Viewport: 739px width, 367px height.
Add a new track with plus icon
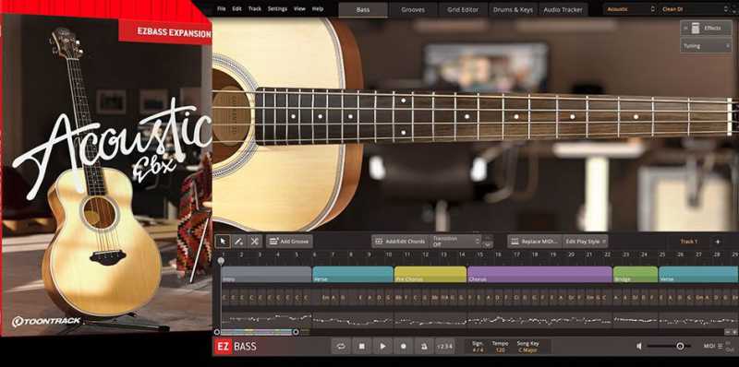coord(718,242)
